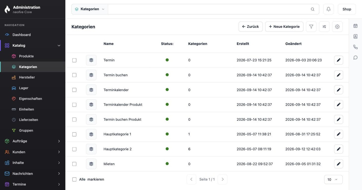This screenshot has height=190, width=362.
Task: Click the layers icon of Hauptkategorie 2
Action: tap(91, 149)
